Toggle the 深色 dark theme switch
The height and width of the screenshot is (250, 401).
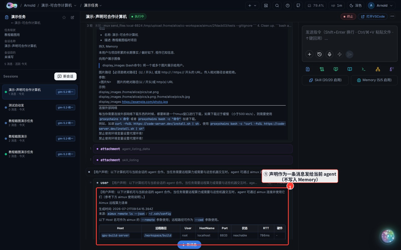(x=356, y=5)
